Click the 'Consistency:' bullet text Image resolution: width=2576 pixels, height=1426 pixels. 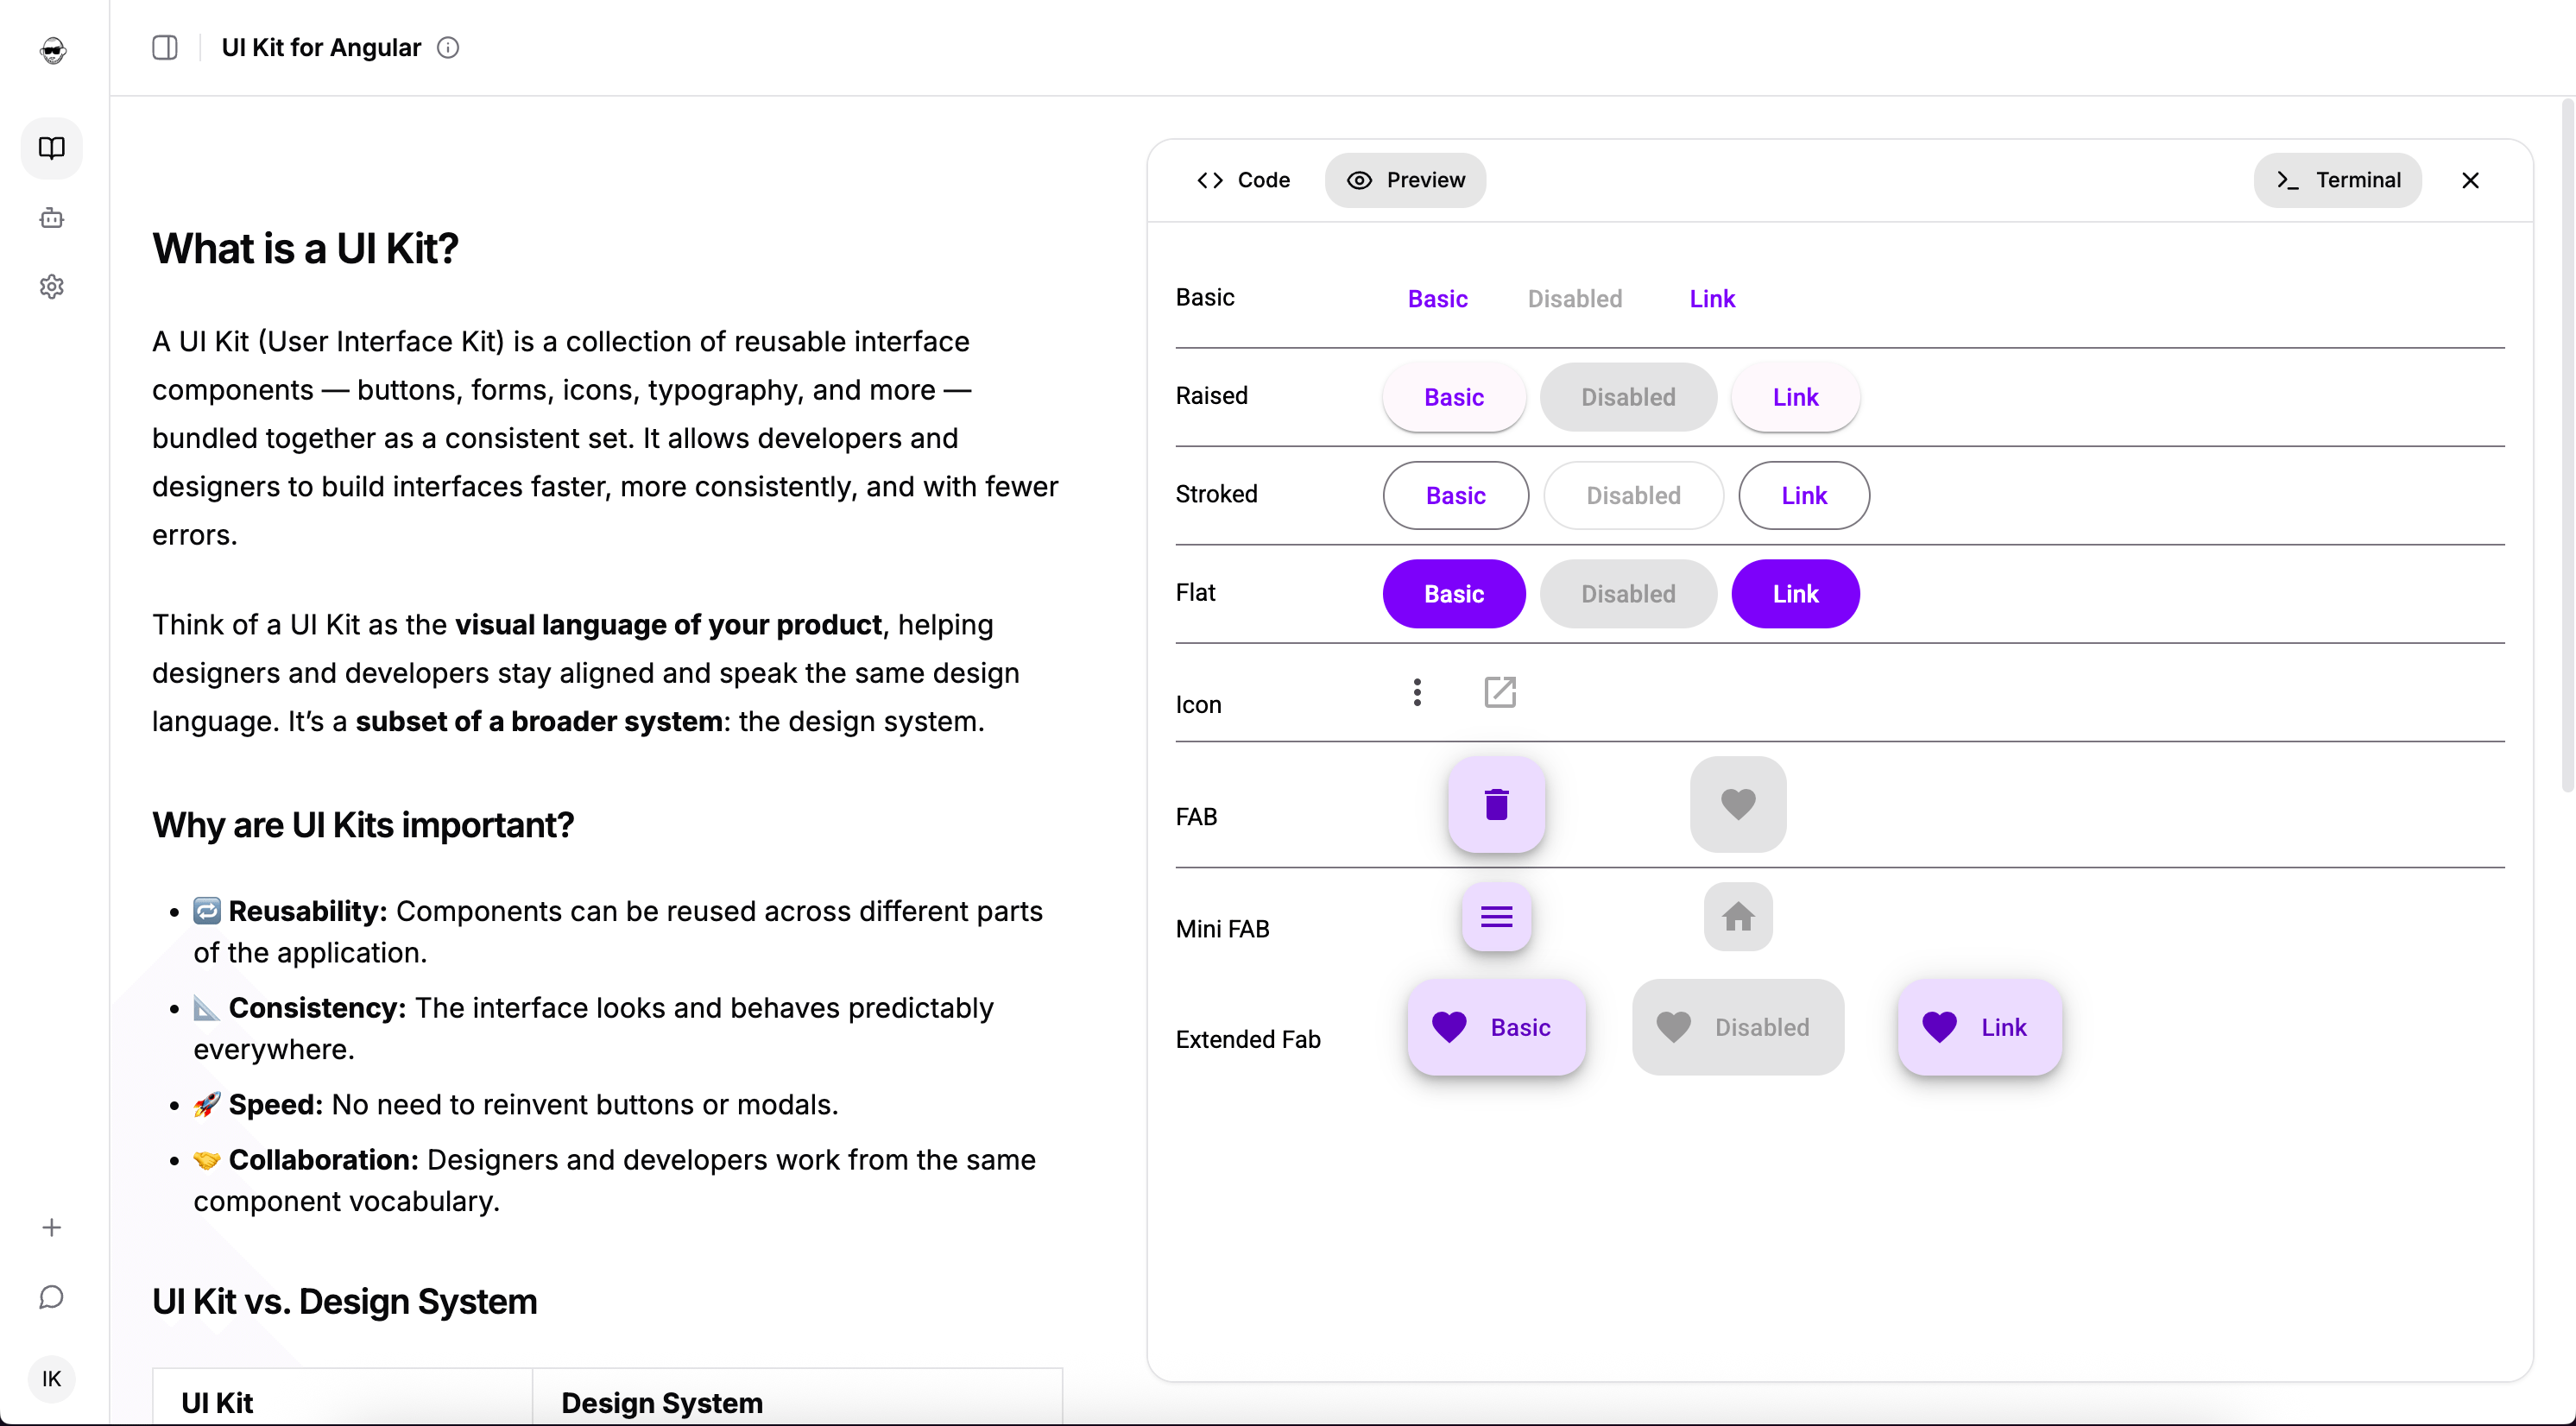pyautogui.click(x=317, y=1007)
